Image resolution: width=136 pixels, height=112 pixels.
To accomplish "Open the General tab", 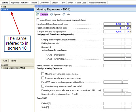I will pyautogui.click(x=5, y=3).
